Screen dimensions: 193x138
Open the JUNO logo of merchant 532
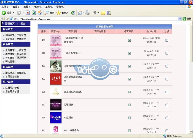pos(56,105)
